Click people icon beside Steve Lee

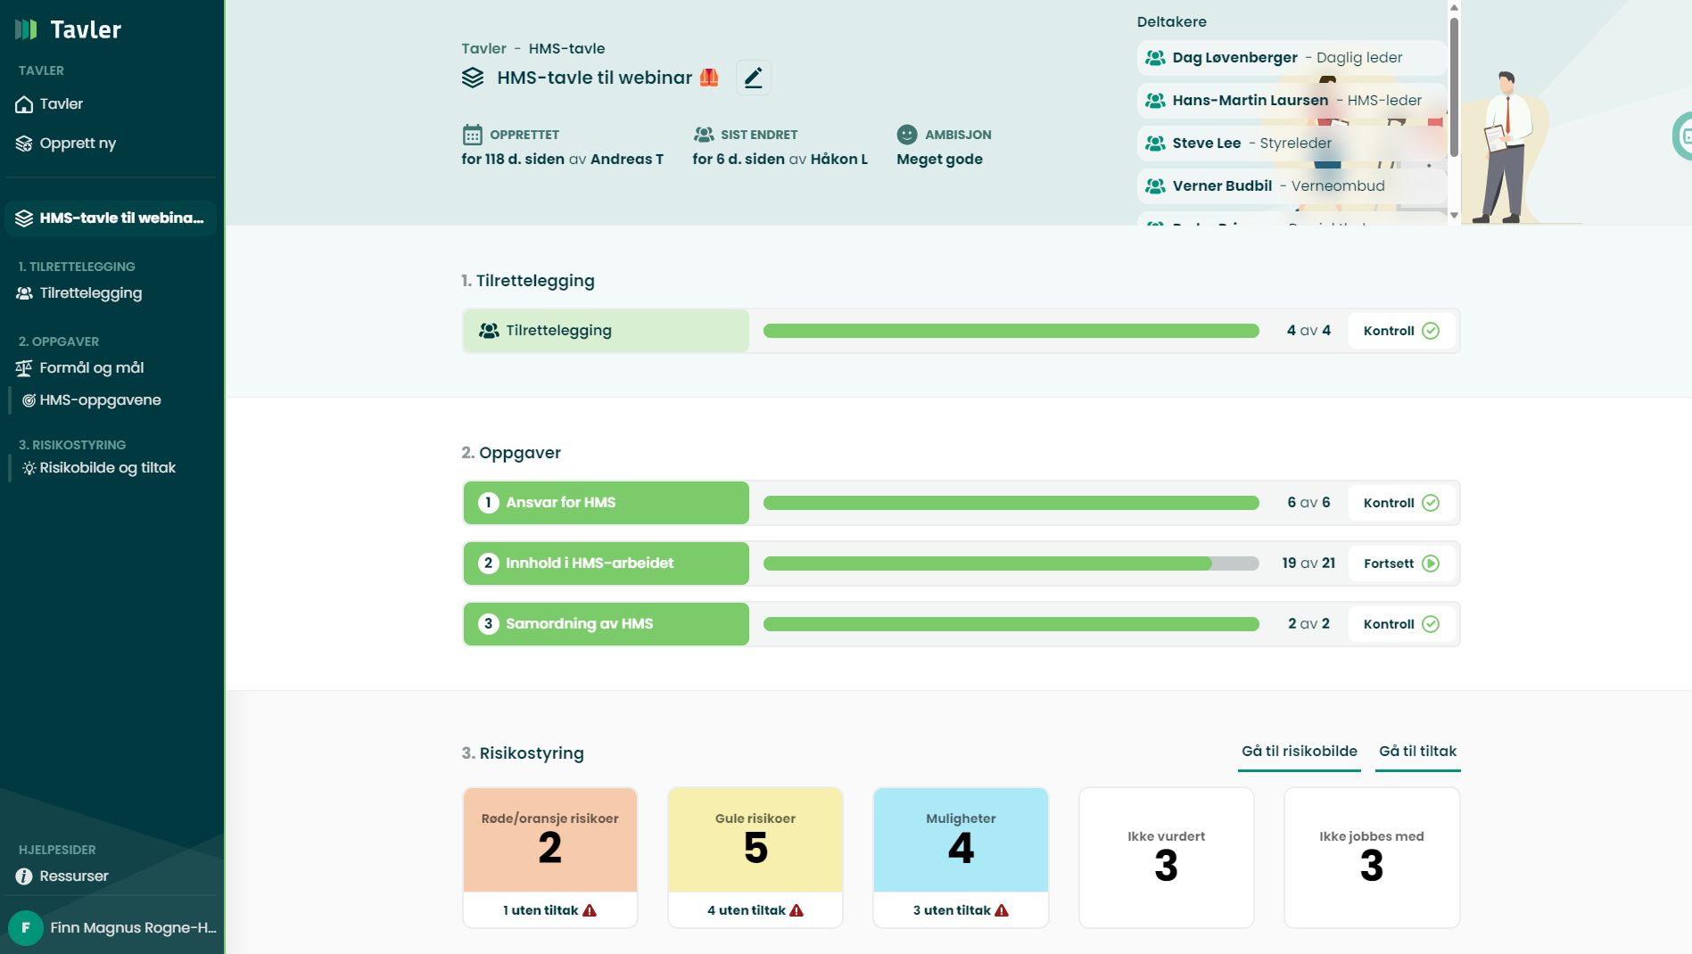pos(1155,144)
